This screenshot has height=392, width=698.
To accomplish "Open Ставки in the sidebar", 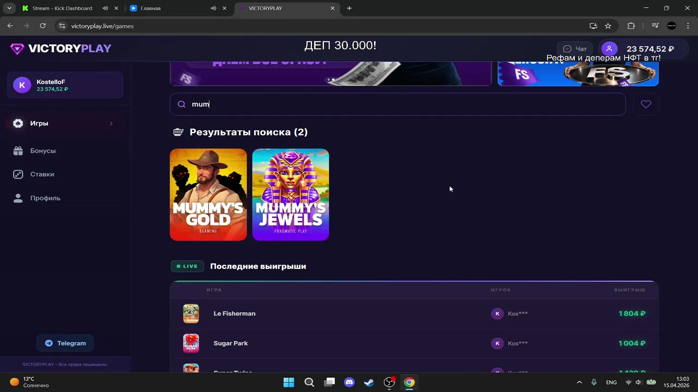I will pos(42,174).
